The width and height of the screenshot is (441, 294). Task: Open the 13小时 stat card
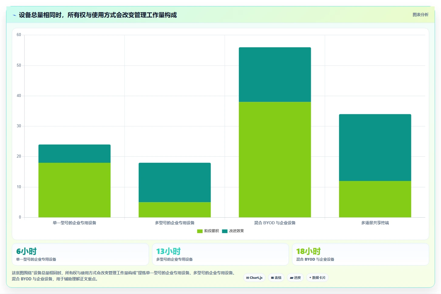click(x=220, y=254)
